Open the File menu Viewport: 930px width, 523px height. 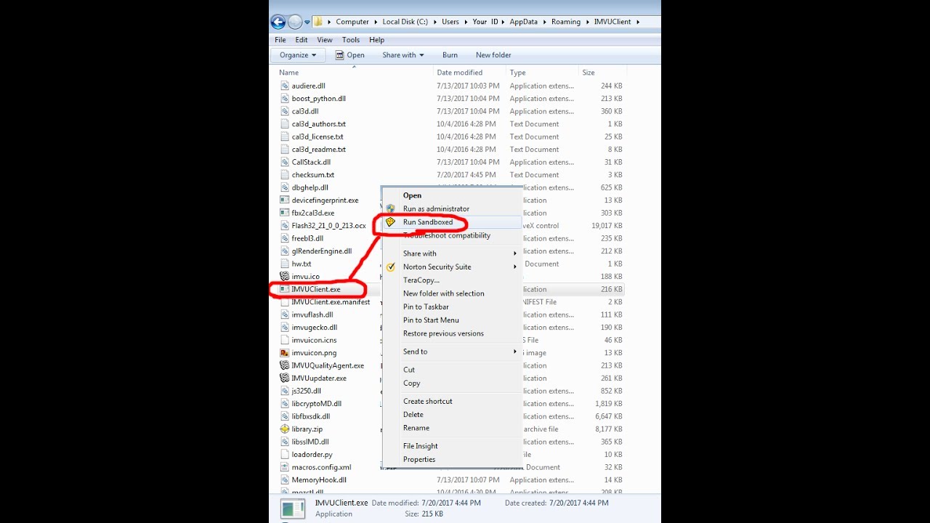coord(280,40)
